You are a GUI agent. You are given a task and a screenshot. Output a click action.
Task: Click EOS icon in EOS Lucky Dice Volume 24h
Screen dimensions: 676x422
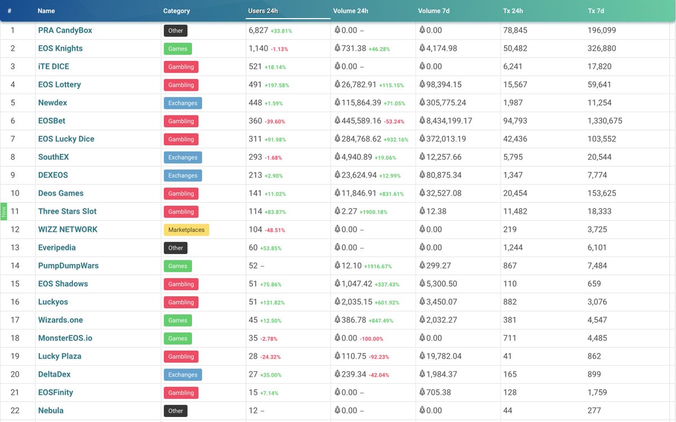click(x=337, y=139)
